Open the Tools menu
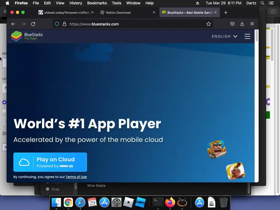The width and height of the screenshot is (280, 210). tap(116, 3)
